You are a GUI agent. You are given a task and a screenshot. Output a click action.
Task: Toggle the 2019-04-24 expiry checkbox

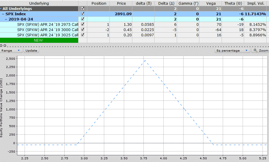[x=83, y=19]
